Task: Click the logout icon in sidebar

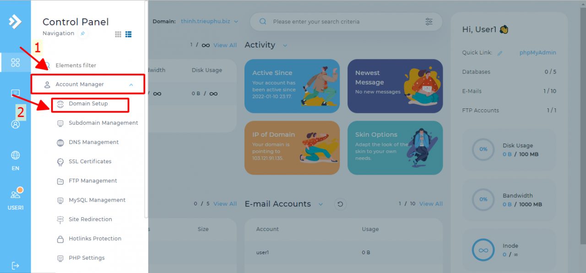Action: pos(15,265)
